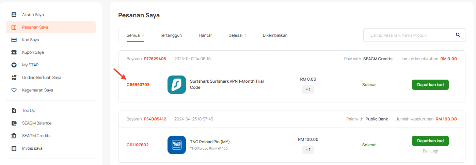The width and height of the screenshot is (476, 165).
Task: Click the Invois saya document icon
Action: [14, 148]
